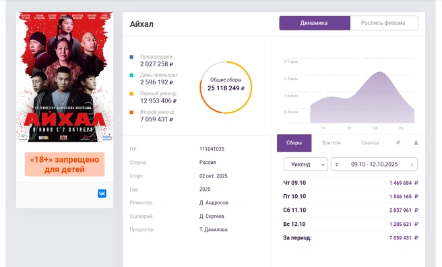Click the yellow Первый уикенд legend square

coord(131,94)
